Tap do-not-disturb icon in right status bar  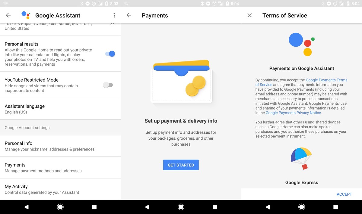[329, 4]
